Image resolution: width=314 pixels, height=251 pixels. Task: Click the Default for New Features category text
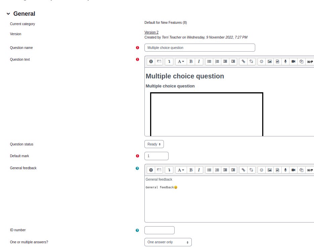click(166, 22)
